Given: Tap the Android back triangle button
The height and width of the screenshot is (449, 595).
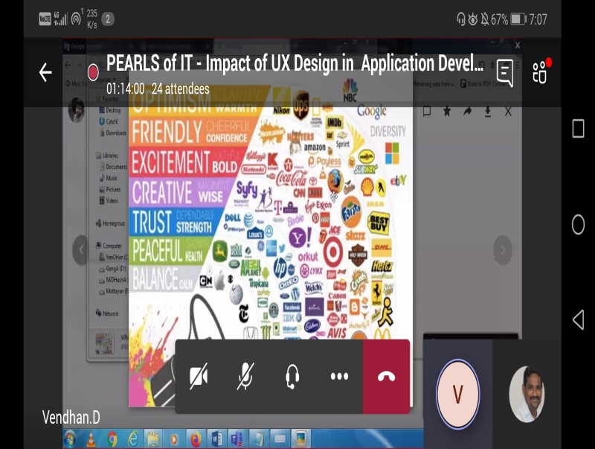Looking at the screenshot, I should (x=578, y=319).
